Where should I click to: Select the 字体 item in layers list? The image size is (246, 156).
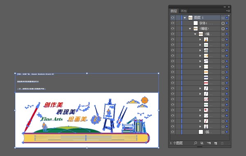point(200,23)
